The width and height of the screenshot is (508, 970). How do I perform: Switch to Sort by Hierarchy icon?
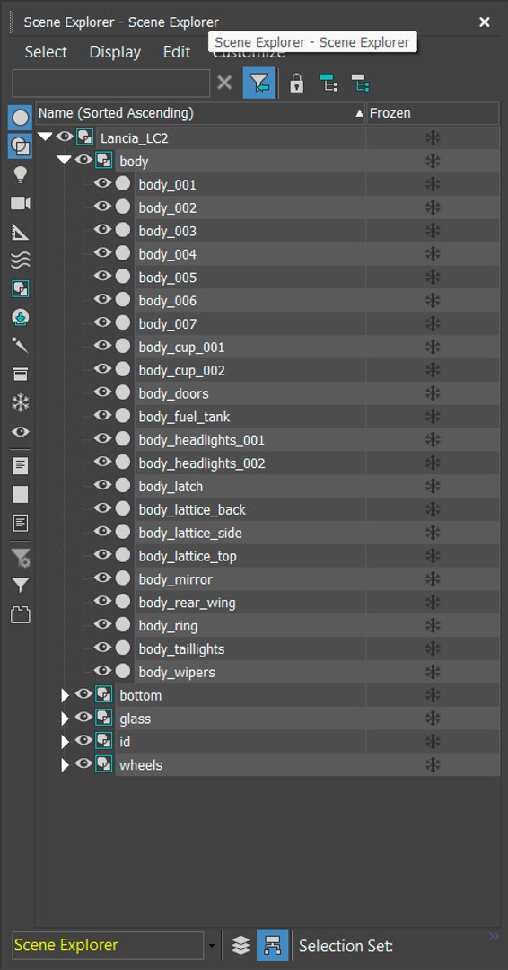272,945
